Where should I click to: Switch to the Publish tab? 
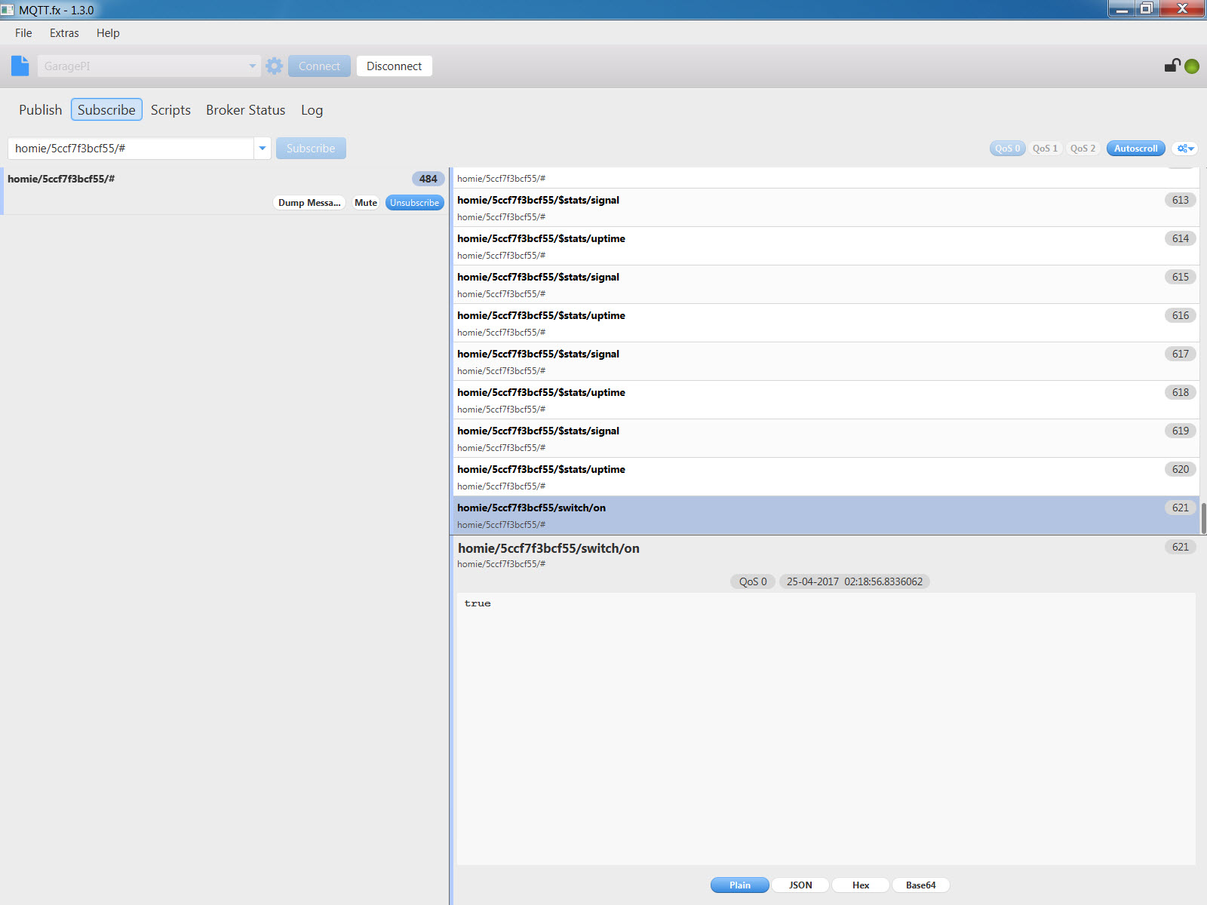click(x=40, y=110)
